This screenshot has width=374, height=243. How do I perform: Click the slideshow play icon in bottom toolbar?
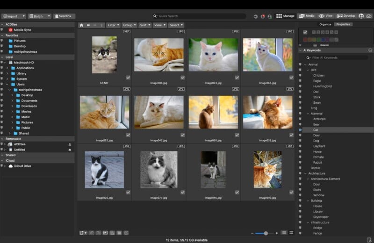tap(105, 233)
